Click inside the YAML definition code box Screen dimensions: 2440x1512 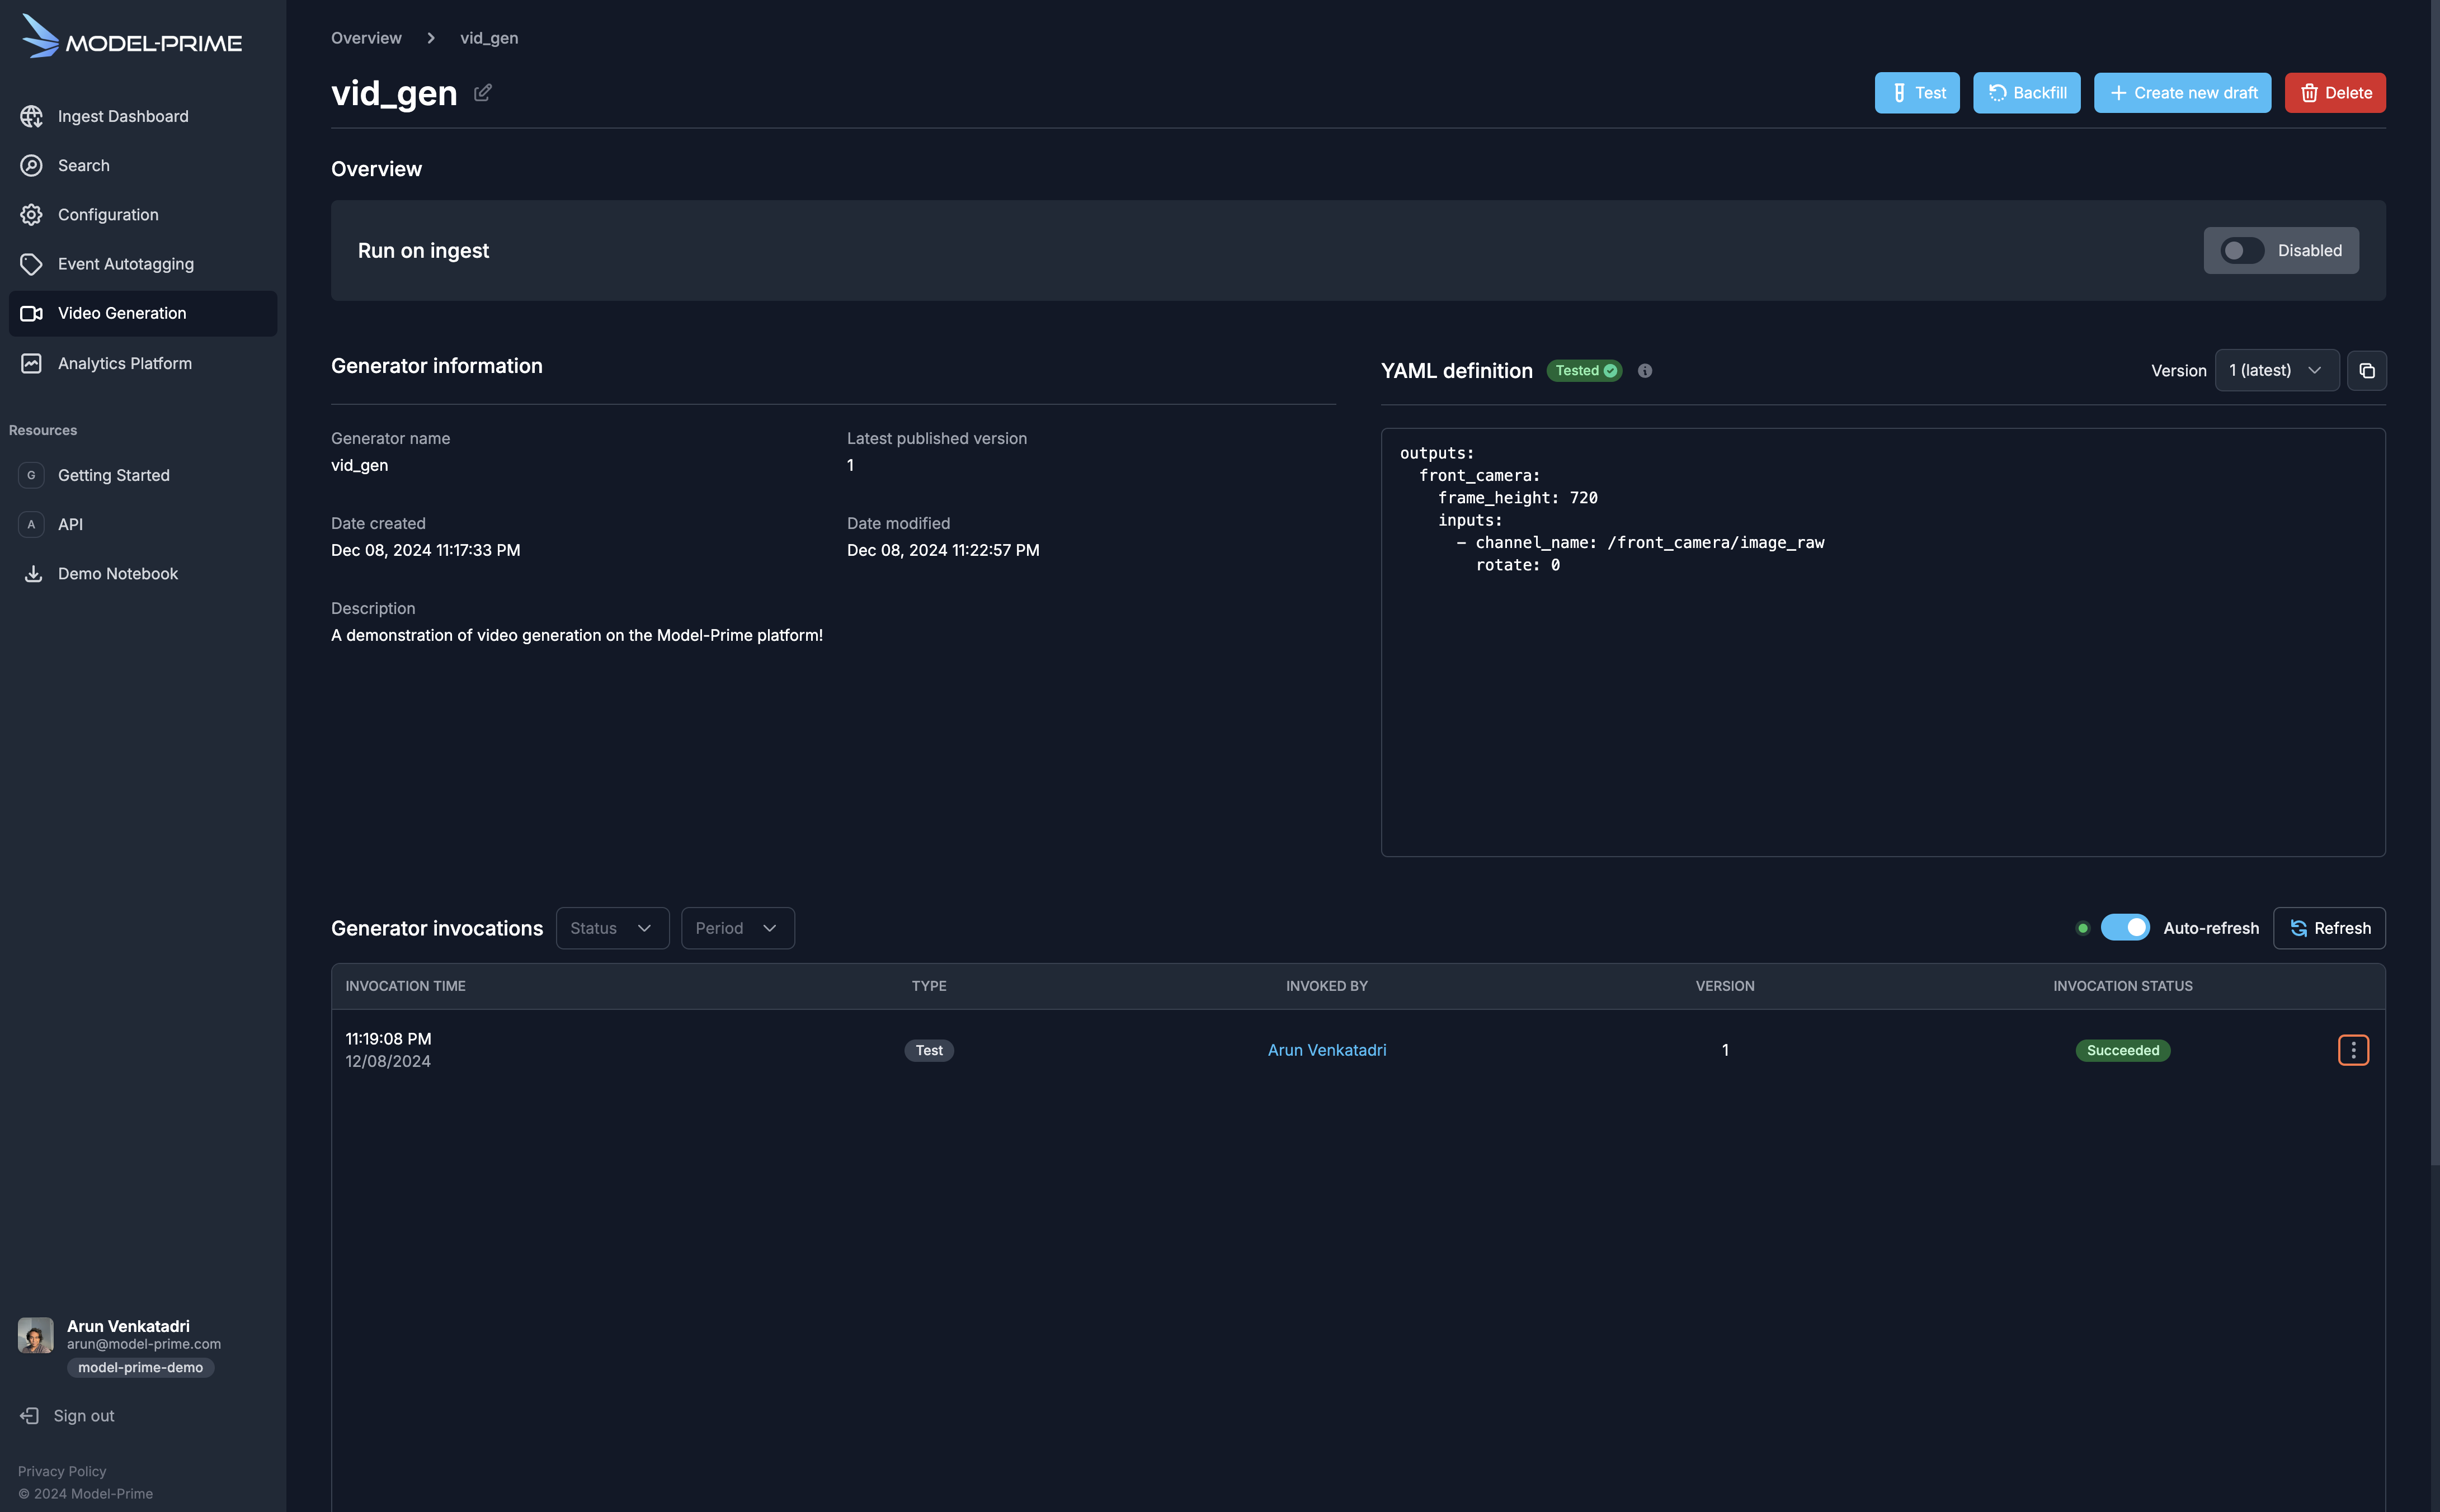tap(1883, 642)
